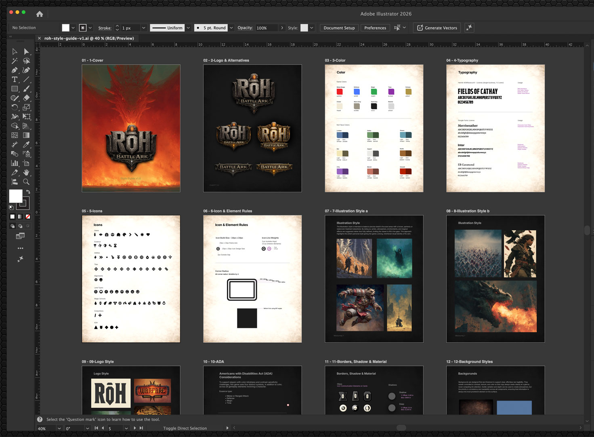Reset to default fill and stroke
Image resolution: width=594 pixels, height=437 pixels.
[x=11, y=207]
